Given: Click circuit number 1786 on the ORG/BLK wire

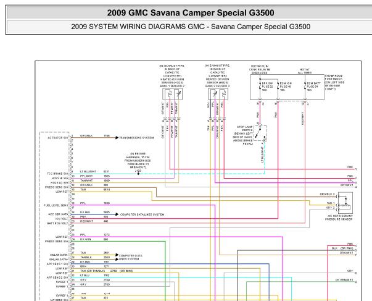Looking at the screenshot, I should click(107, 135).
